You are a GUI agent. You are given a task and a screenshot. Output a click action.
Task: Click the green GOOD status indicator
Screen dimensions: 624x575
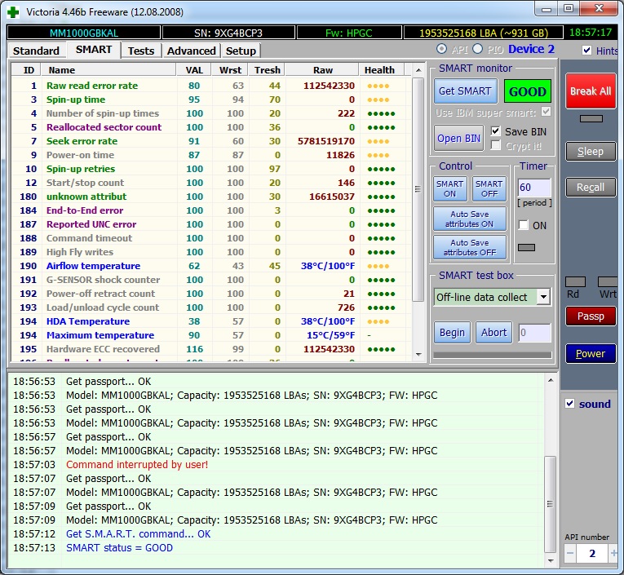click(527, 91)
